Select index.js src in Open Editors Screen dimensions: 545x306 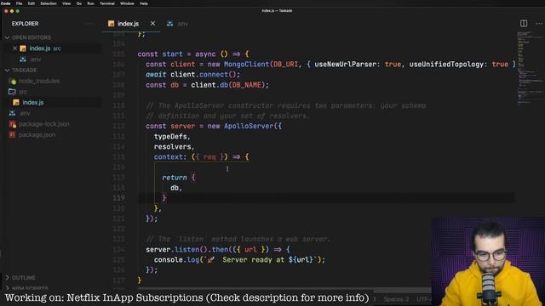point(45,48)
